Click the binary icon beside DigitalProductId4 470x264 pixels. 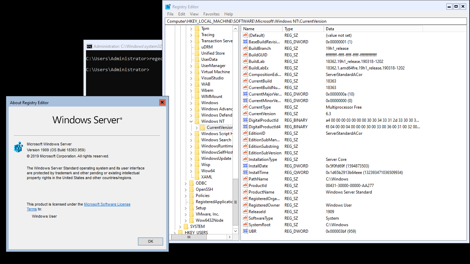coord(245,126)
